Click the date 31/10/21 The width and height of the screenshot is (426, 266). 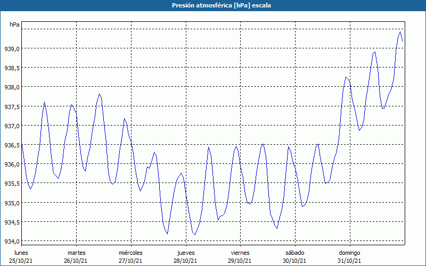349,261
